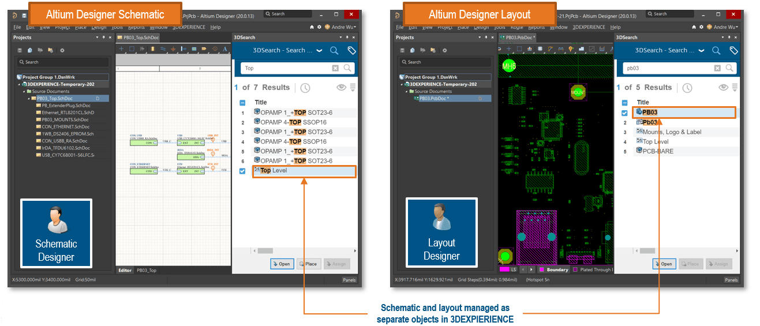Click the home icon in the Schematic window title area

click(312, 27)
